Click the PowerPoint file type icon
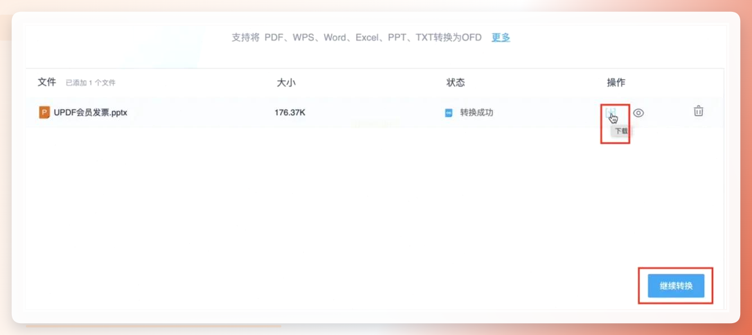 (x=44, y=113)
